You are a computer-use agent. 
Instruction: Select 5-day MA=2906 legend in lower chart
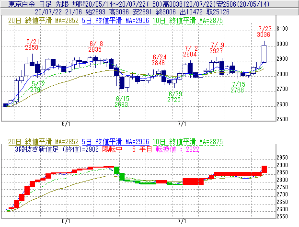coord(115,142)
